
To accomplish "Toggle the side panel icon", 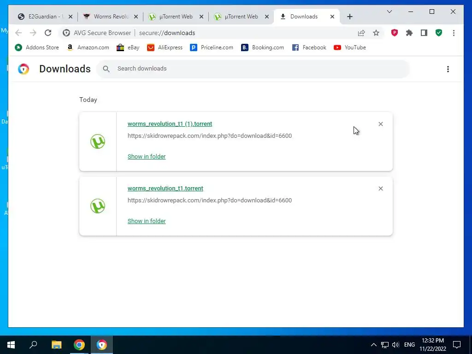I will click(424, 33).
